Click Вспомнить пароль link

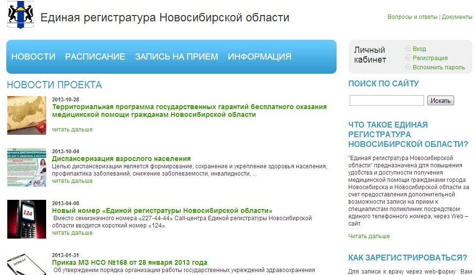click(x=439, y=67)
